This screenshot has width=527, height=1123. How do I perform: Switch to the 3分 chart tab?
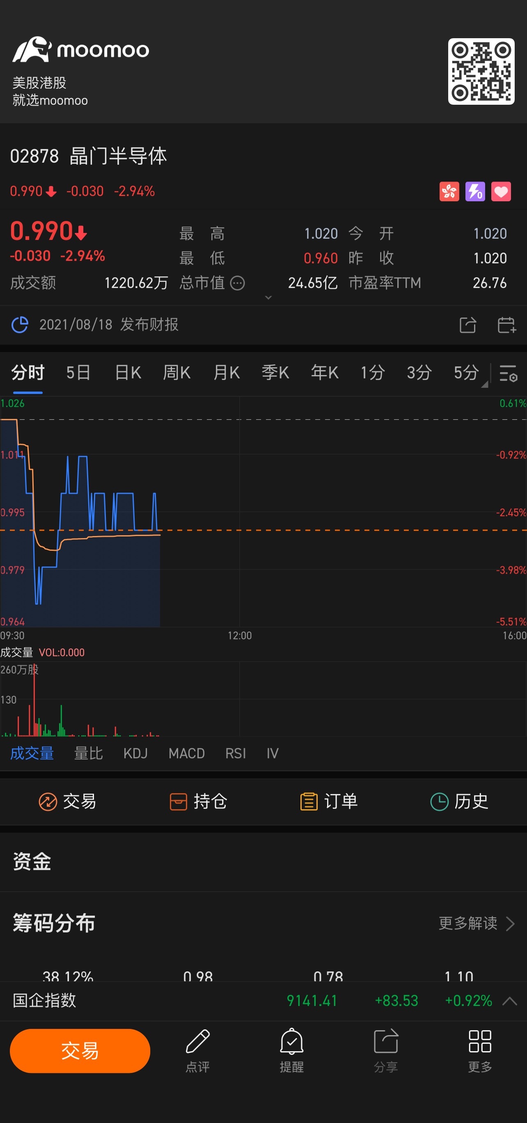(419, 373)
